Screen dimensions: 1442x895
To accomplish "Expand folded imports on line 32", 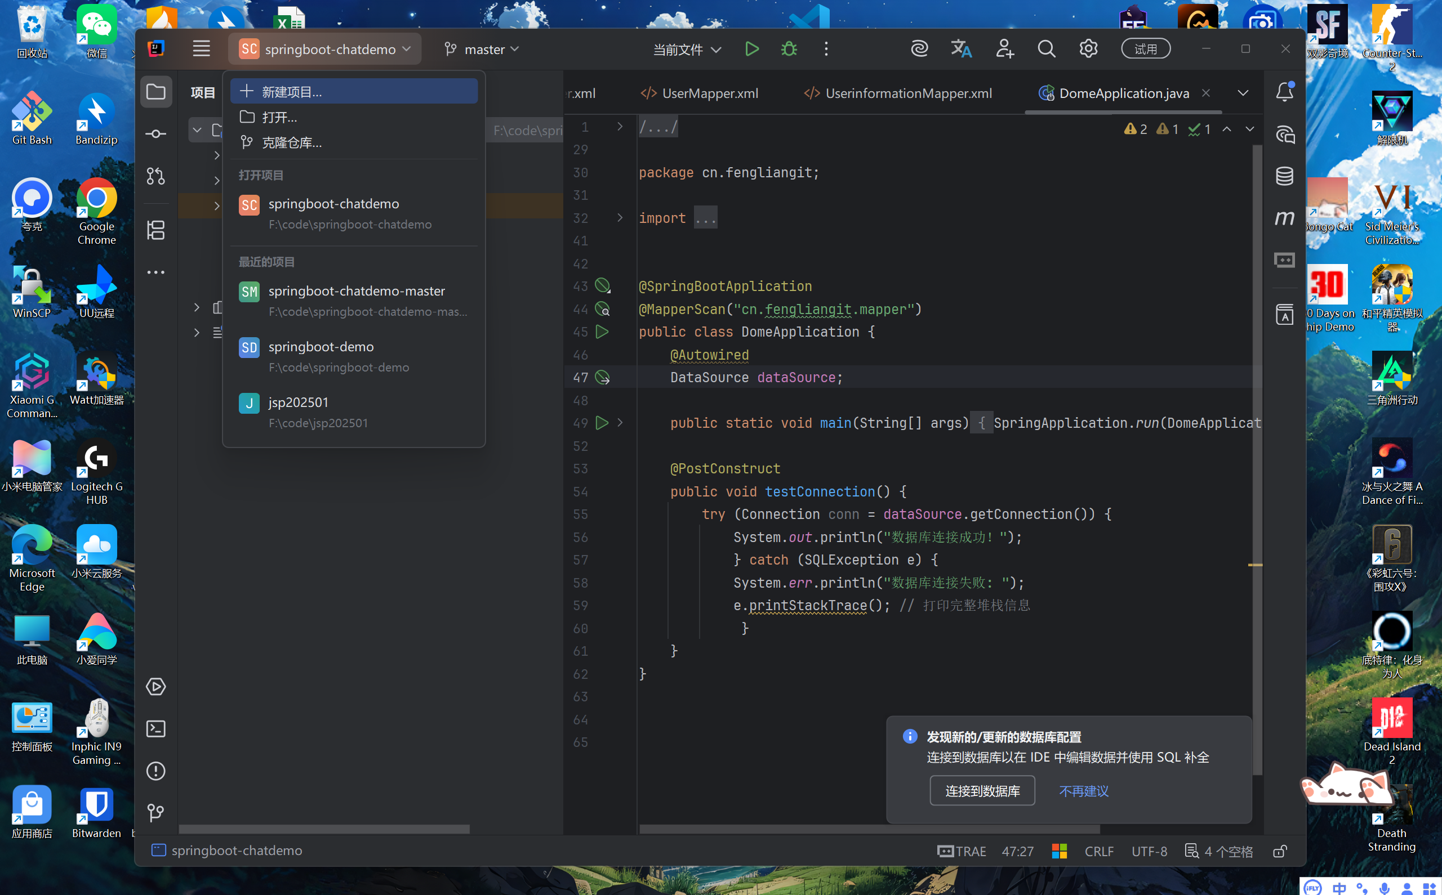I will 620,218.
